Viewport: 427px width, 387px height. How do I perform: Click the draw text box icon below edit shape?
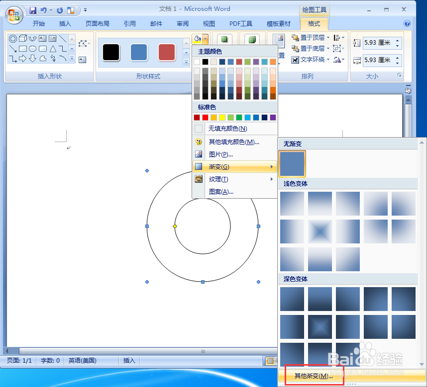(x=82, y=60)
